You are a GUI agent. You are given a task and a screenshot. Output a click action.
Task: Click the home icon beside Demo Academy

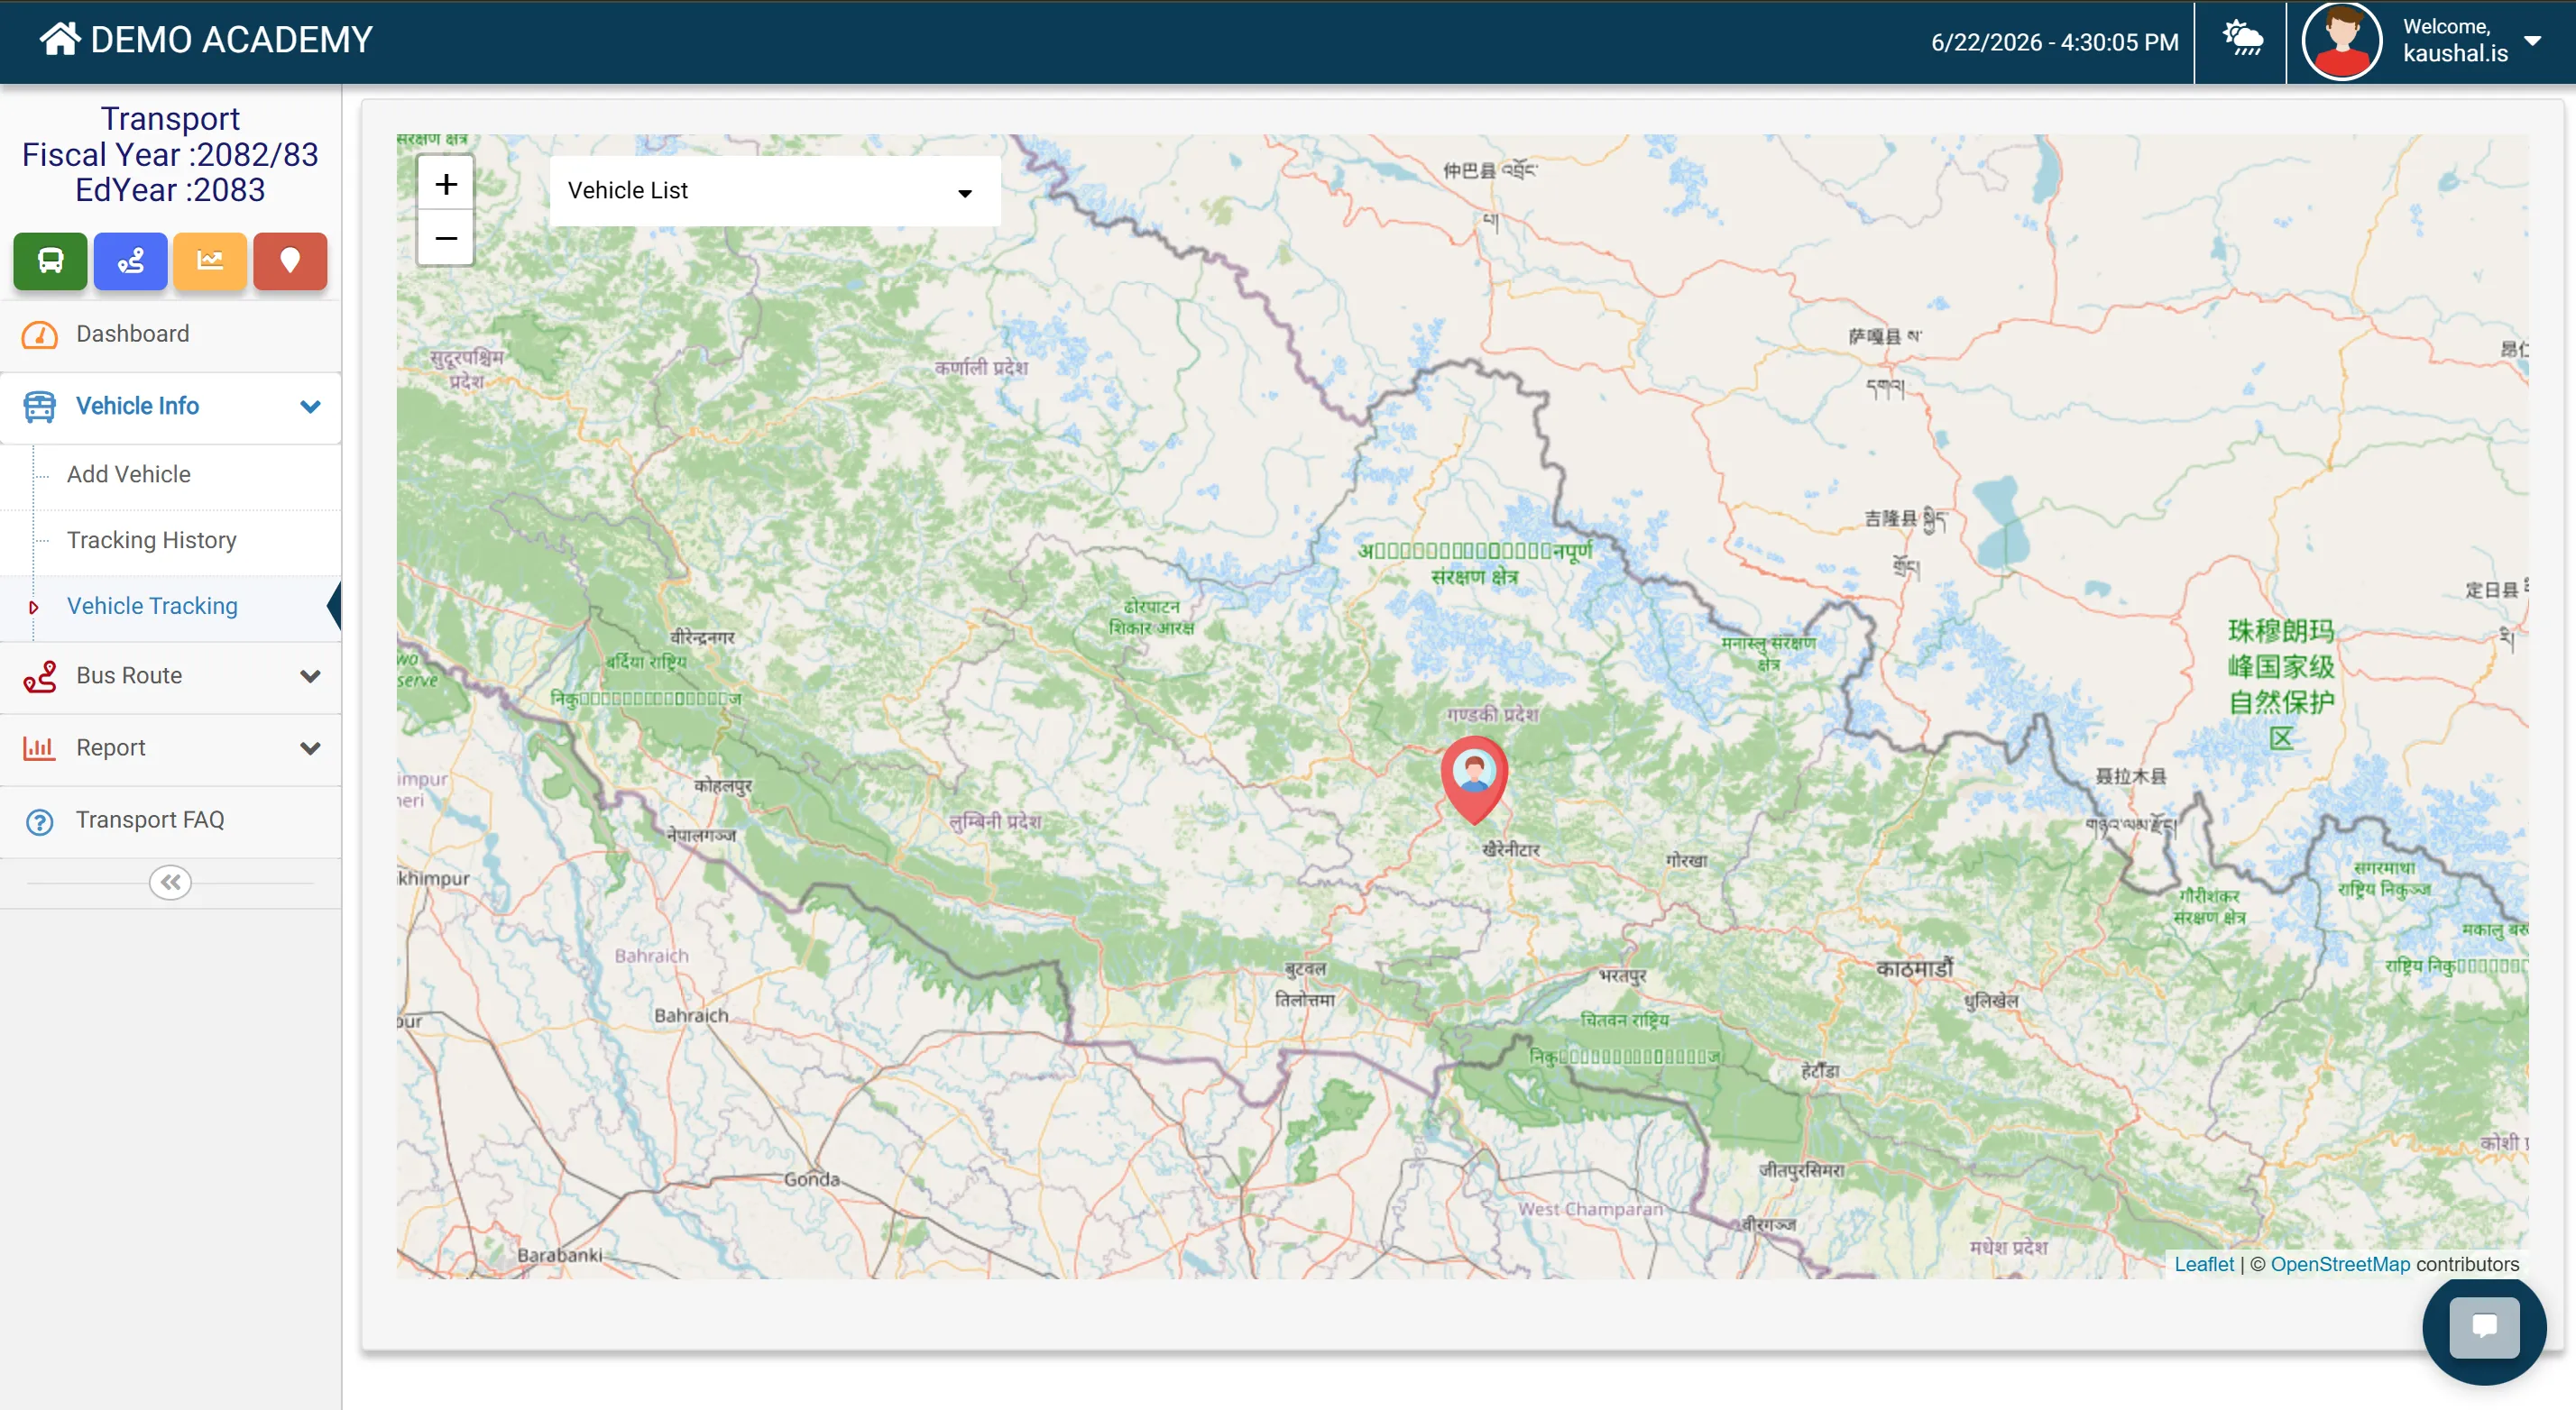(60, 39)
